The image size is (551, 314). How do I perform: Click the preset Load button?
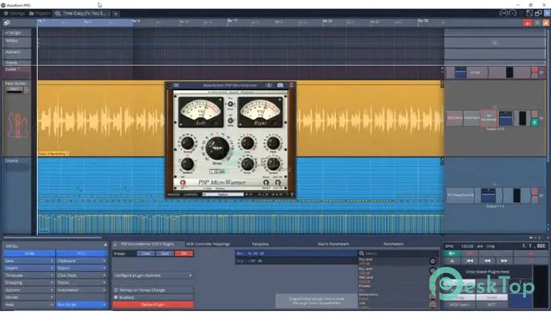coord(146,254)
